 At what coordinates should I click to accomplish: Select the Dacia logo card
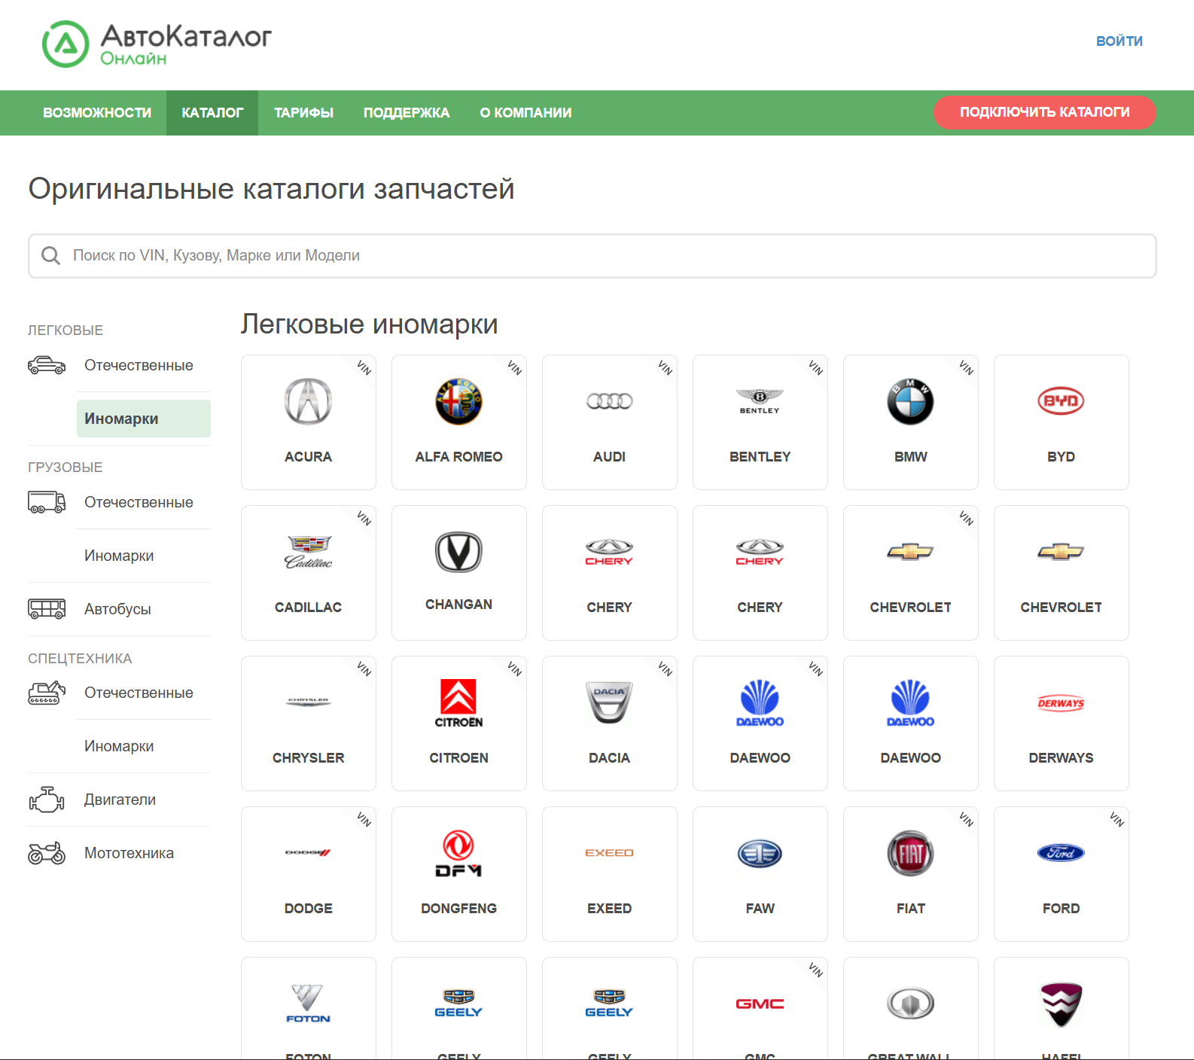point(610,723)
